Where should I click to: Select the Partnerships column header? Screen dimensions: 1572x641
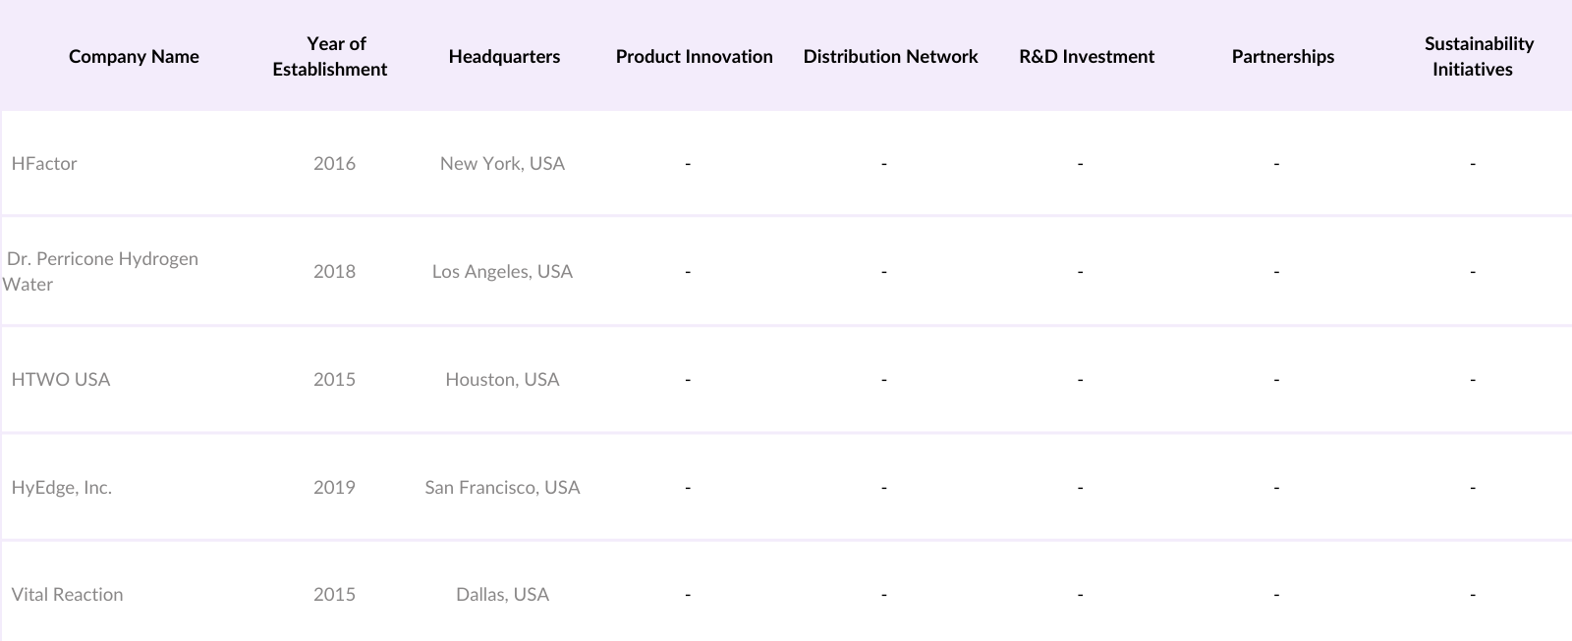[x=1282, y=56]
